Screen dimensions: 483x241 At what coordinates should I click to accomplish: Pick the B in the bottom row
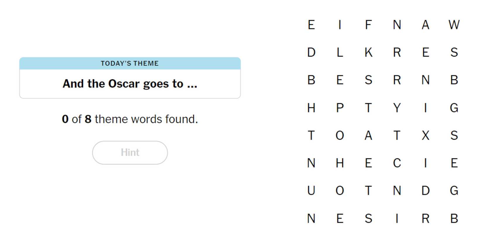(x=454, y=219)
